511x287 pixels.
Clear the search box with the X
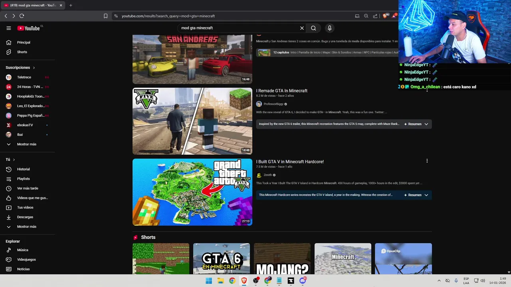[302, 28]
